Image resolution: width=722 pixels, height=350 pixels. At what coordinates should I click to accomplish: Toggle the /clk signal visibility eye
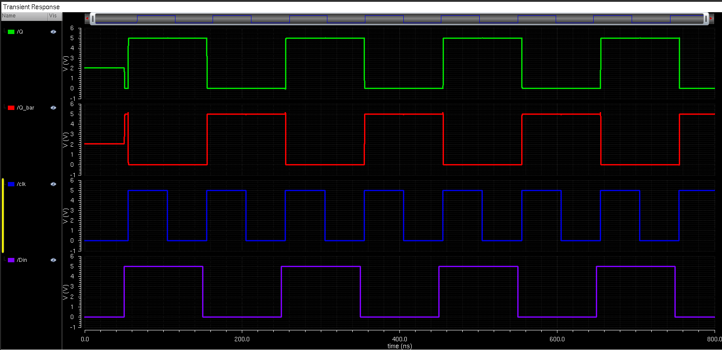[53, 184]
